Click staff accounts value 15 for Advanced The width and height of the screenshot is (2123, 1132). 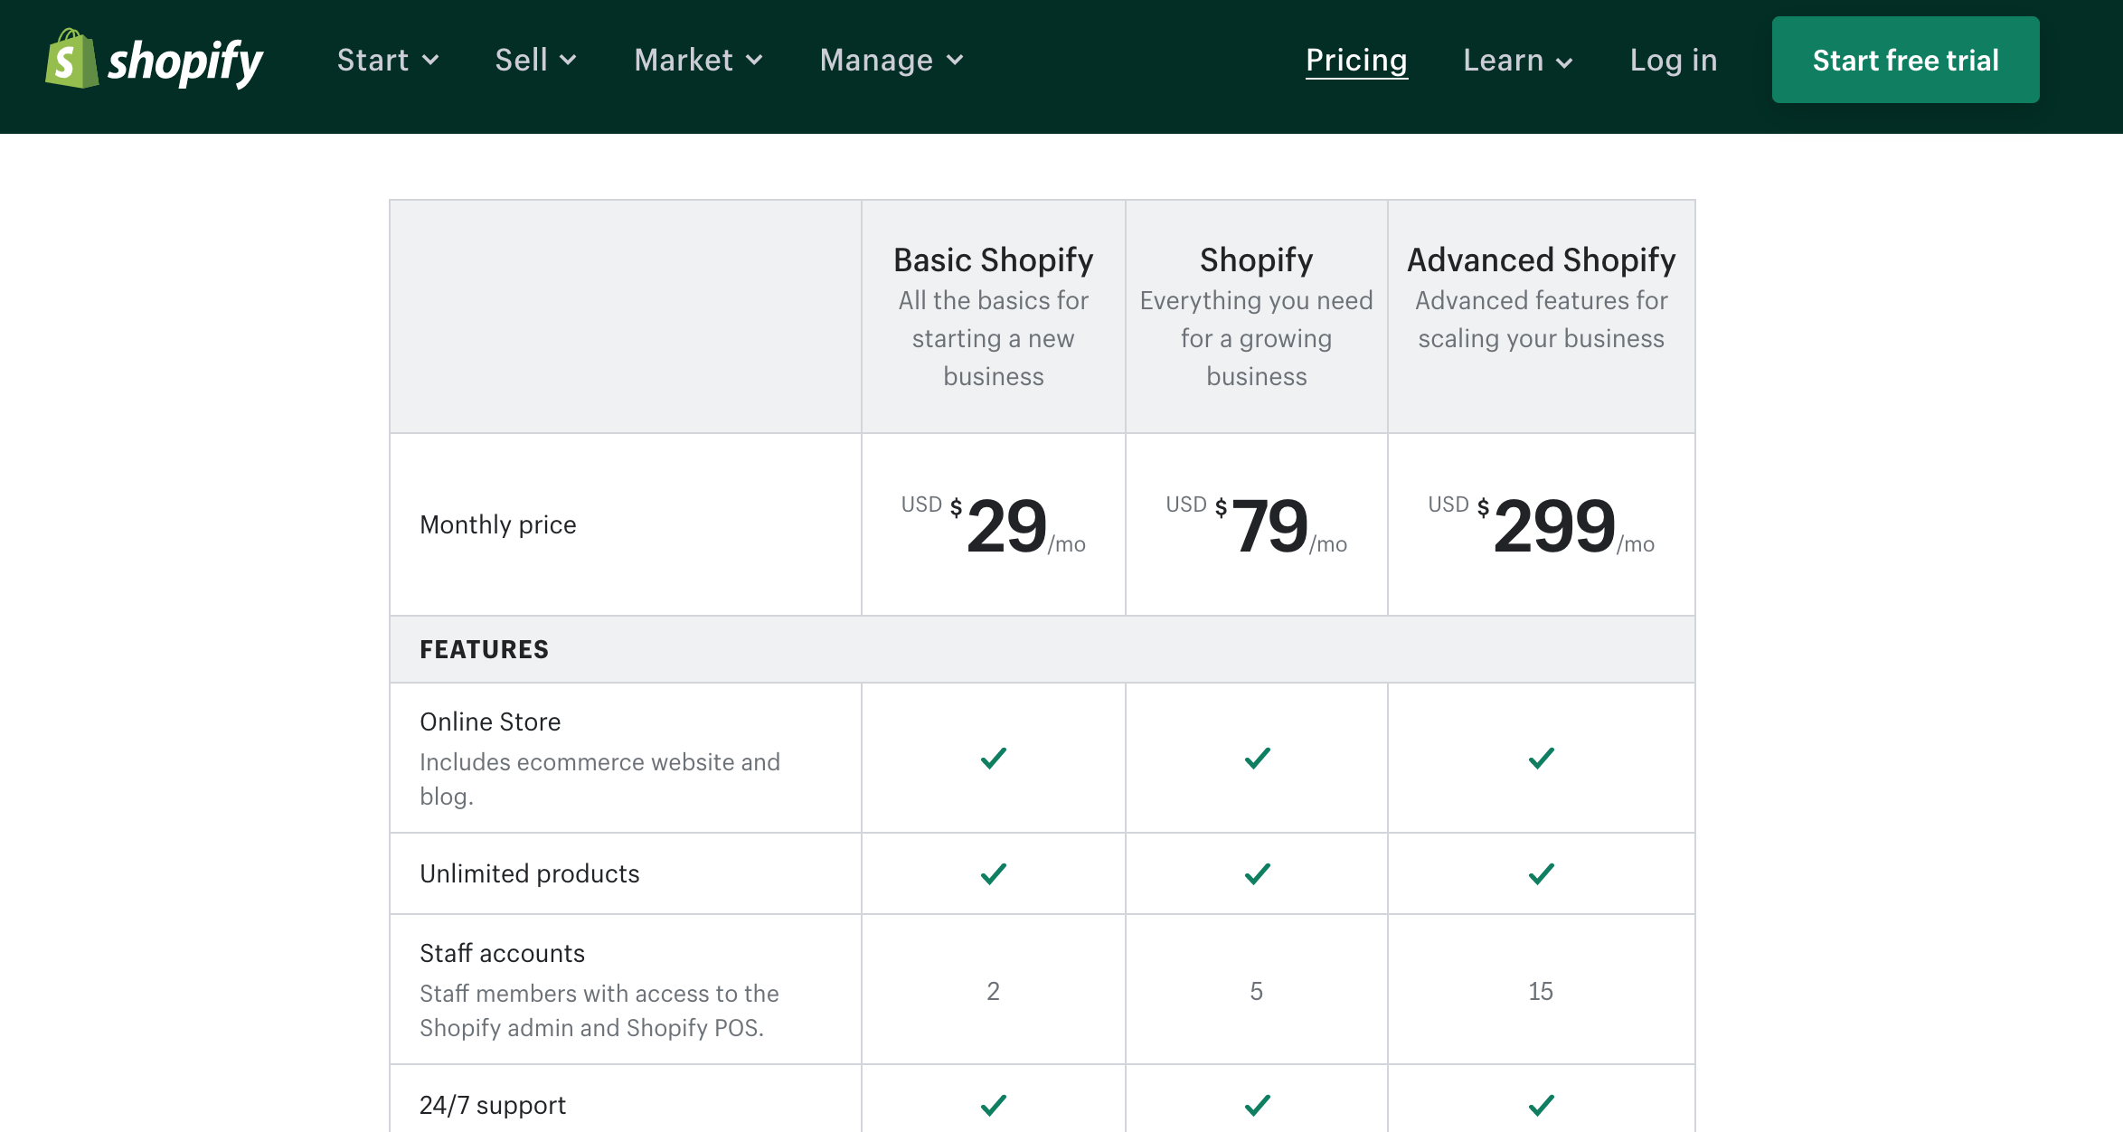tap(1541, 991)
